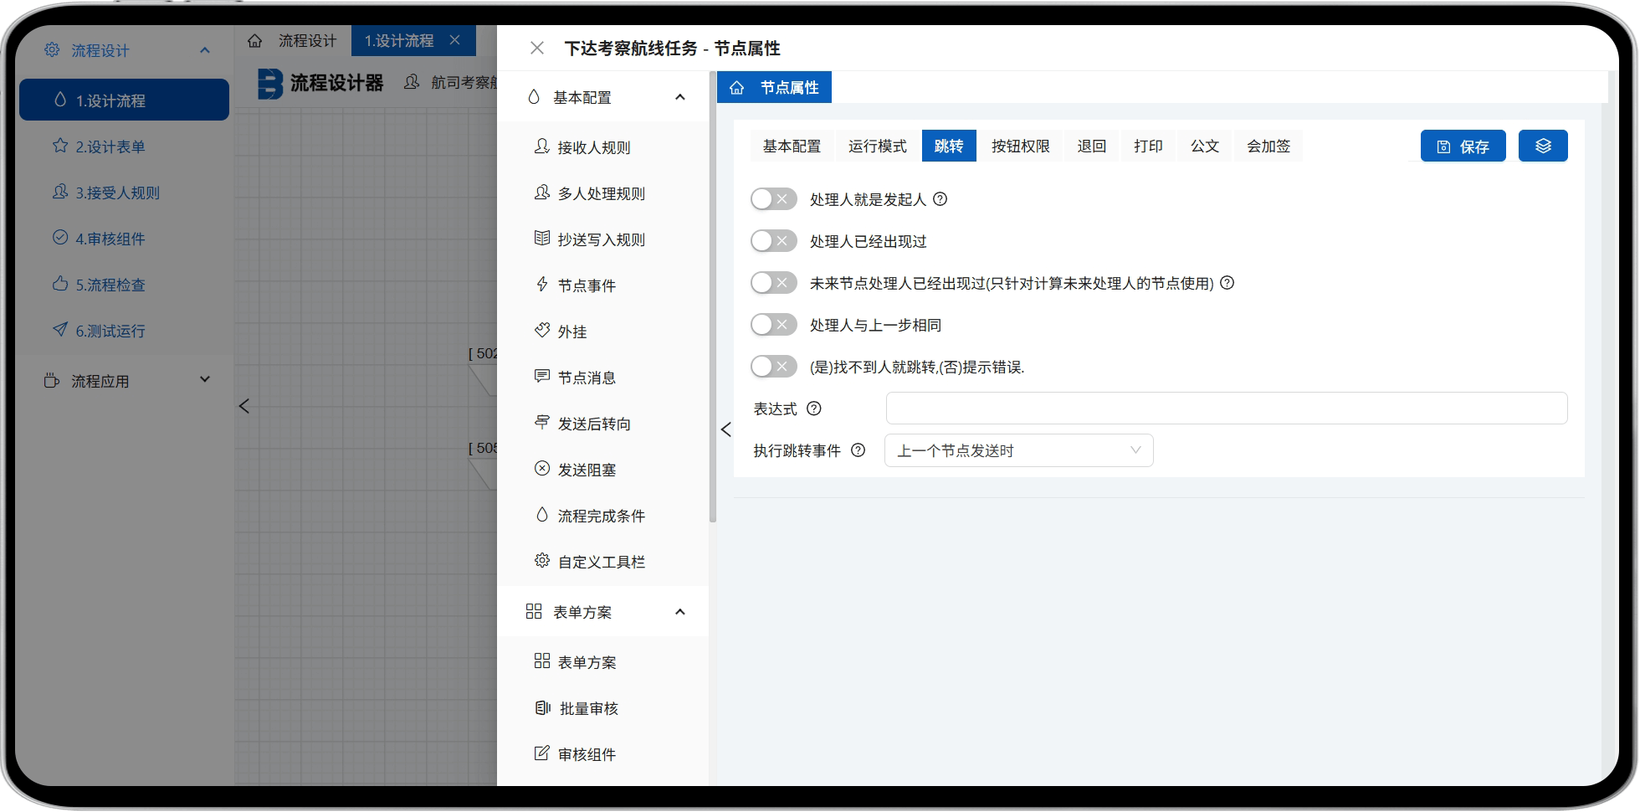
Task: Click the 表达式 input field
Action: click(x=1226, y=409)
